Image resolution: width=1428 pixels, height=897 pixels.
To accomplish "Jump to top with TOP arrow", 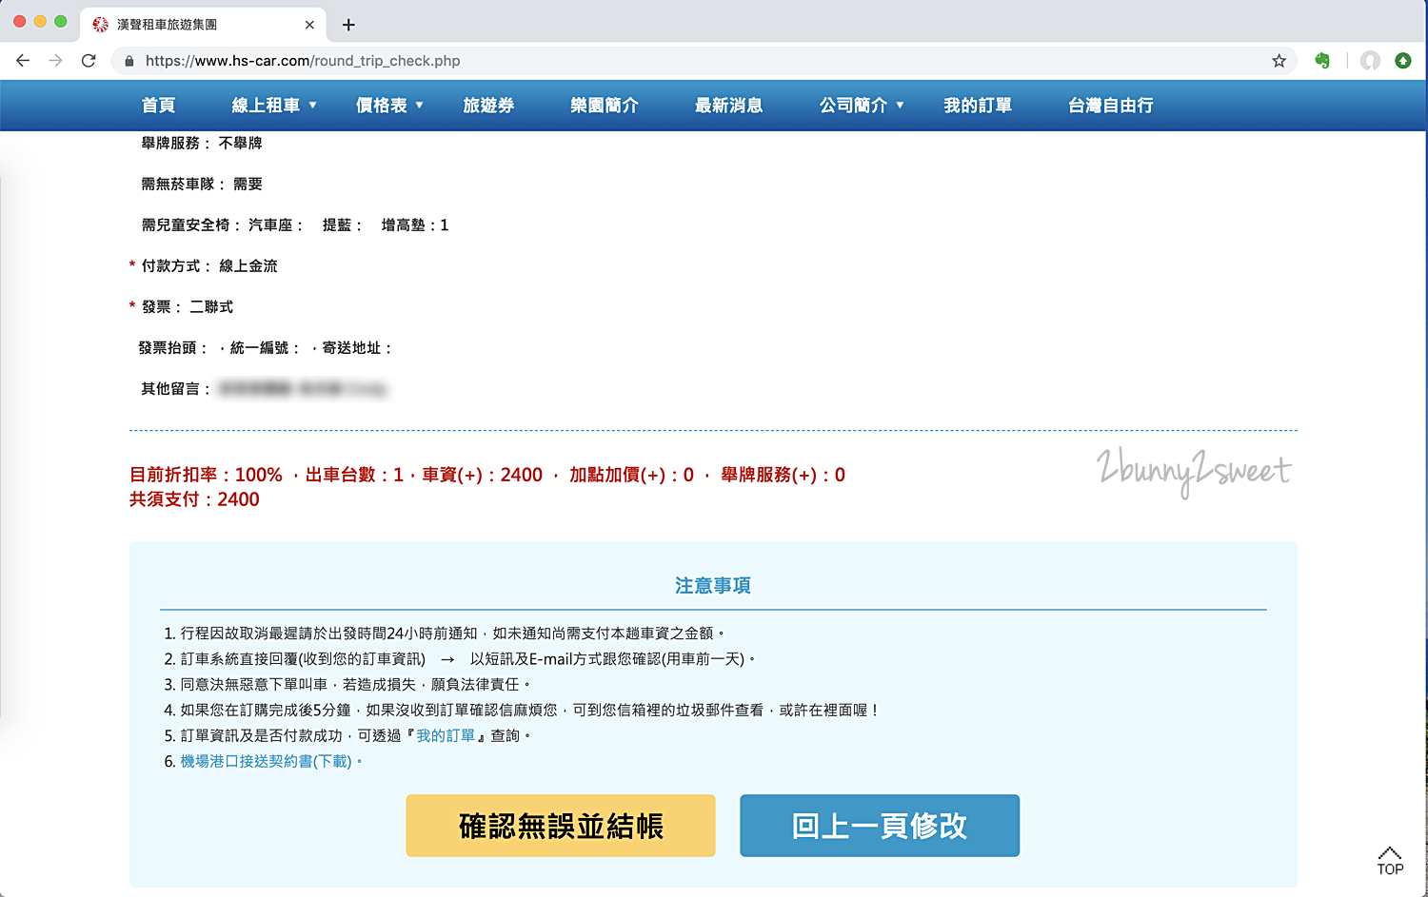I will point(1390,860).
